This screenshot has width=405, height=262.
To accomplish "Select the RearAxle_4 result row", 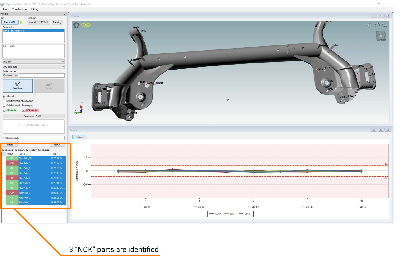I will (x=34, y=188).
